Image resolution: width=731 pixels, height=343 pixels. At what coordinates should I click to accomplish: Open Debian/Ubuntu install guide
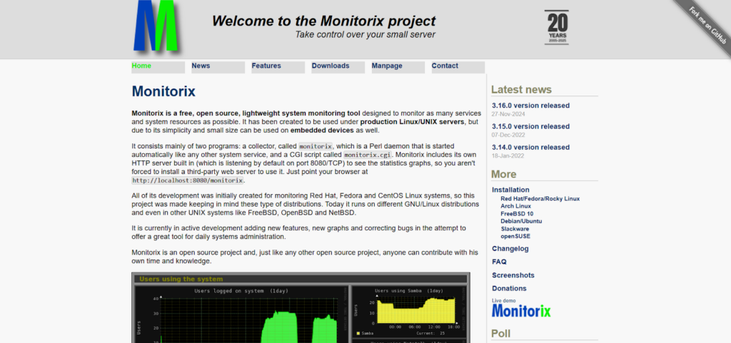click(521, 221)
